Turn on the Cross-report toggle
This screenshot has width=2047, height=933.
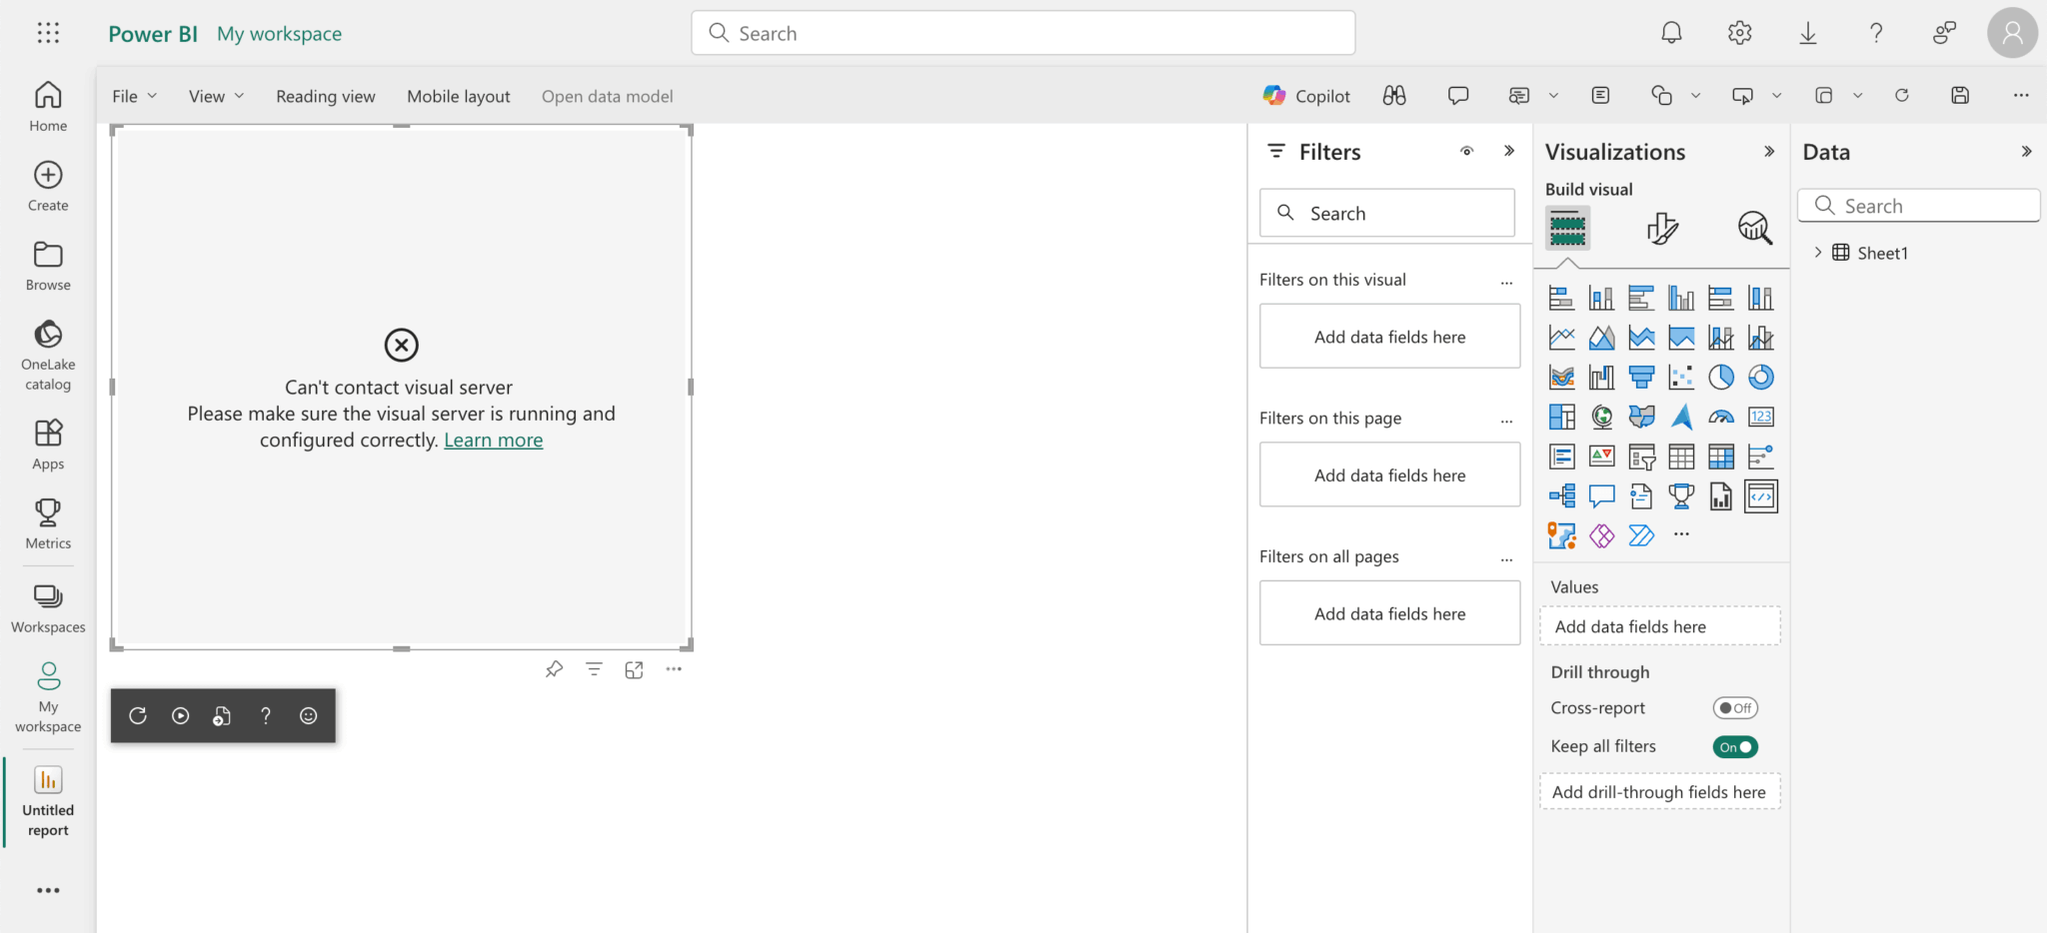(x=1734, y=708)
